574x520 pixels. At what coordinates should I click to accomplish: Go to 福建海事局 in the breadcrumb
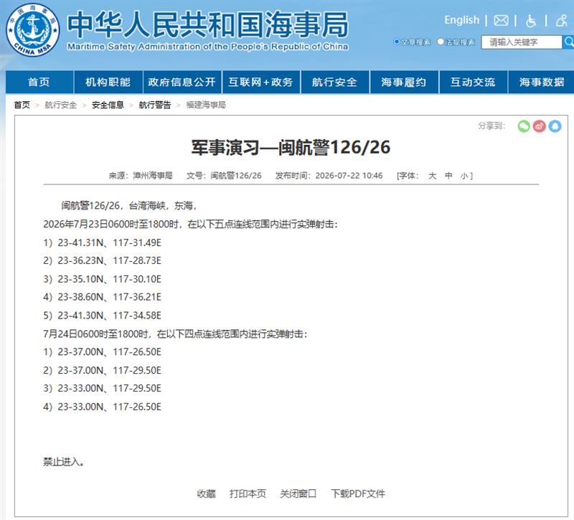click(x=206, y=105)
